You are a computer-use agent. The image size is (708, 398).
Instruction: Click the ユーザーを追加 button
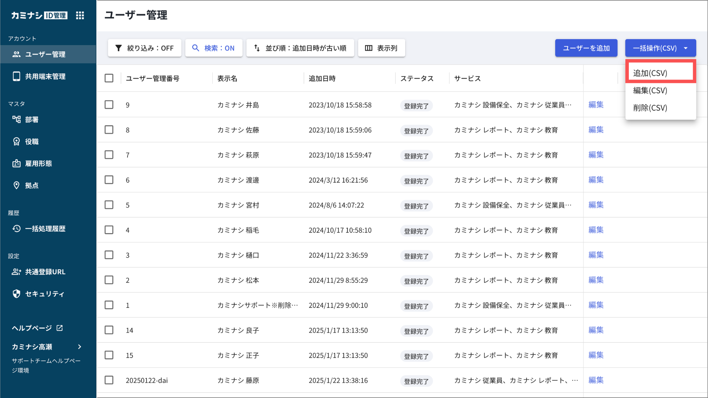pyautogui.click(x=586, y=48)
